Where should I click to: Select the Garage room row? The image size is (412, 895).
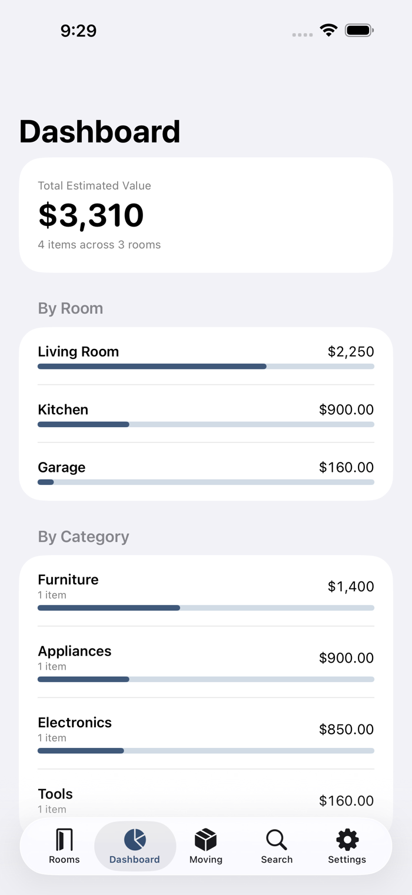coord(206,471)
